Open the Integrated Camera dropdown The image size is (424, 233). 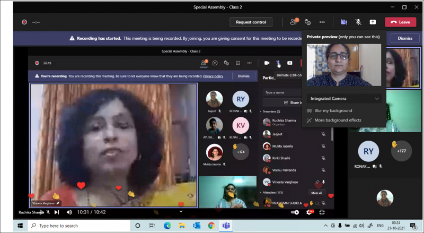tap(344, 99)
